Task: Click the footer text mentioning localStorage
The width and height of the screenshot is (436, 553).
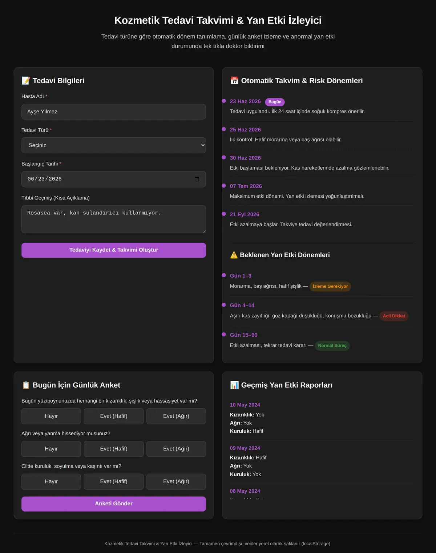Action: [218, 544]
